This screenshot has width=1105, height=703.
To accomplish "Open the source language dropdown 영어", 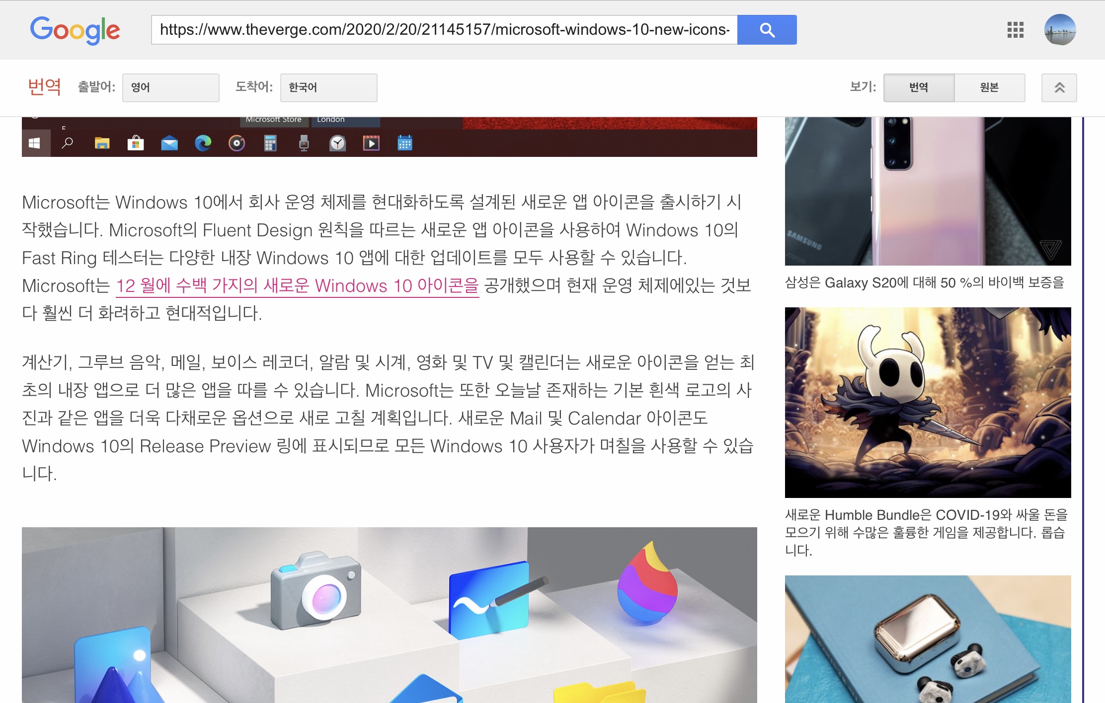I will [x=171, y=88].
